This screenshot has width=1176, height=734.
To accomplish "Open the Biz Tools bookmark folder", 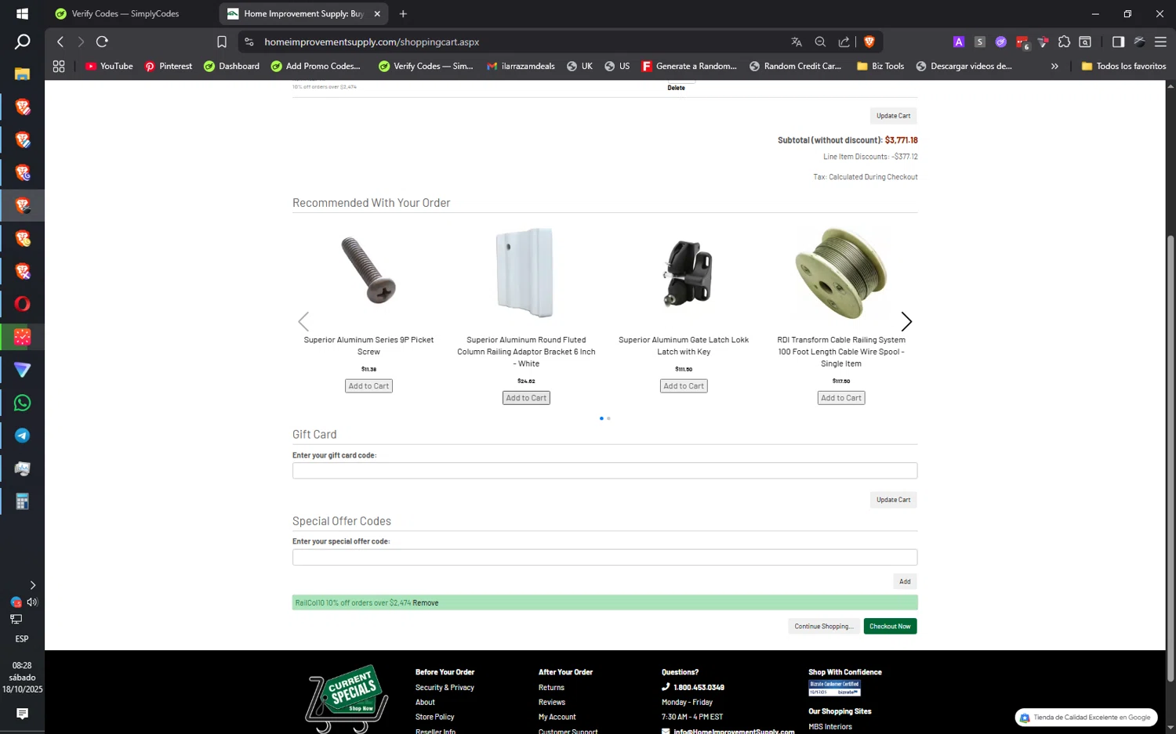I will point(880,66).
